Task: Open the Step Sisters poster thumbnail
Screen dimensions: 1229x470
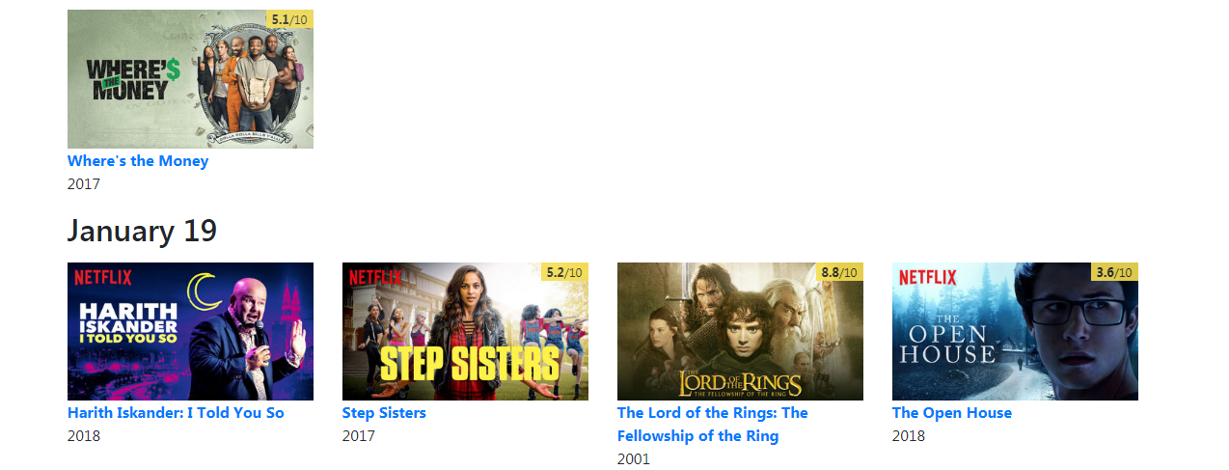Action: point(465,331)
